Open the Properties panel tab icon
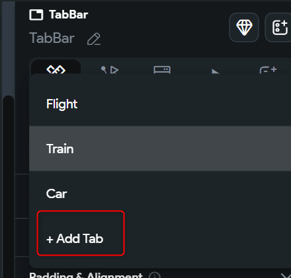The height and width of the screenshot is (278, 291). coord(56,69)
